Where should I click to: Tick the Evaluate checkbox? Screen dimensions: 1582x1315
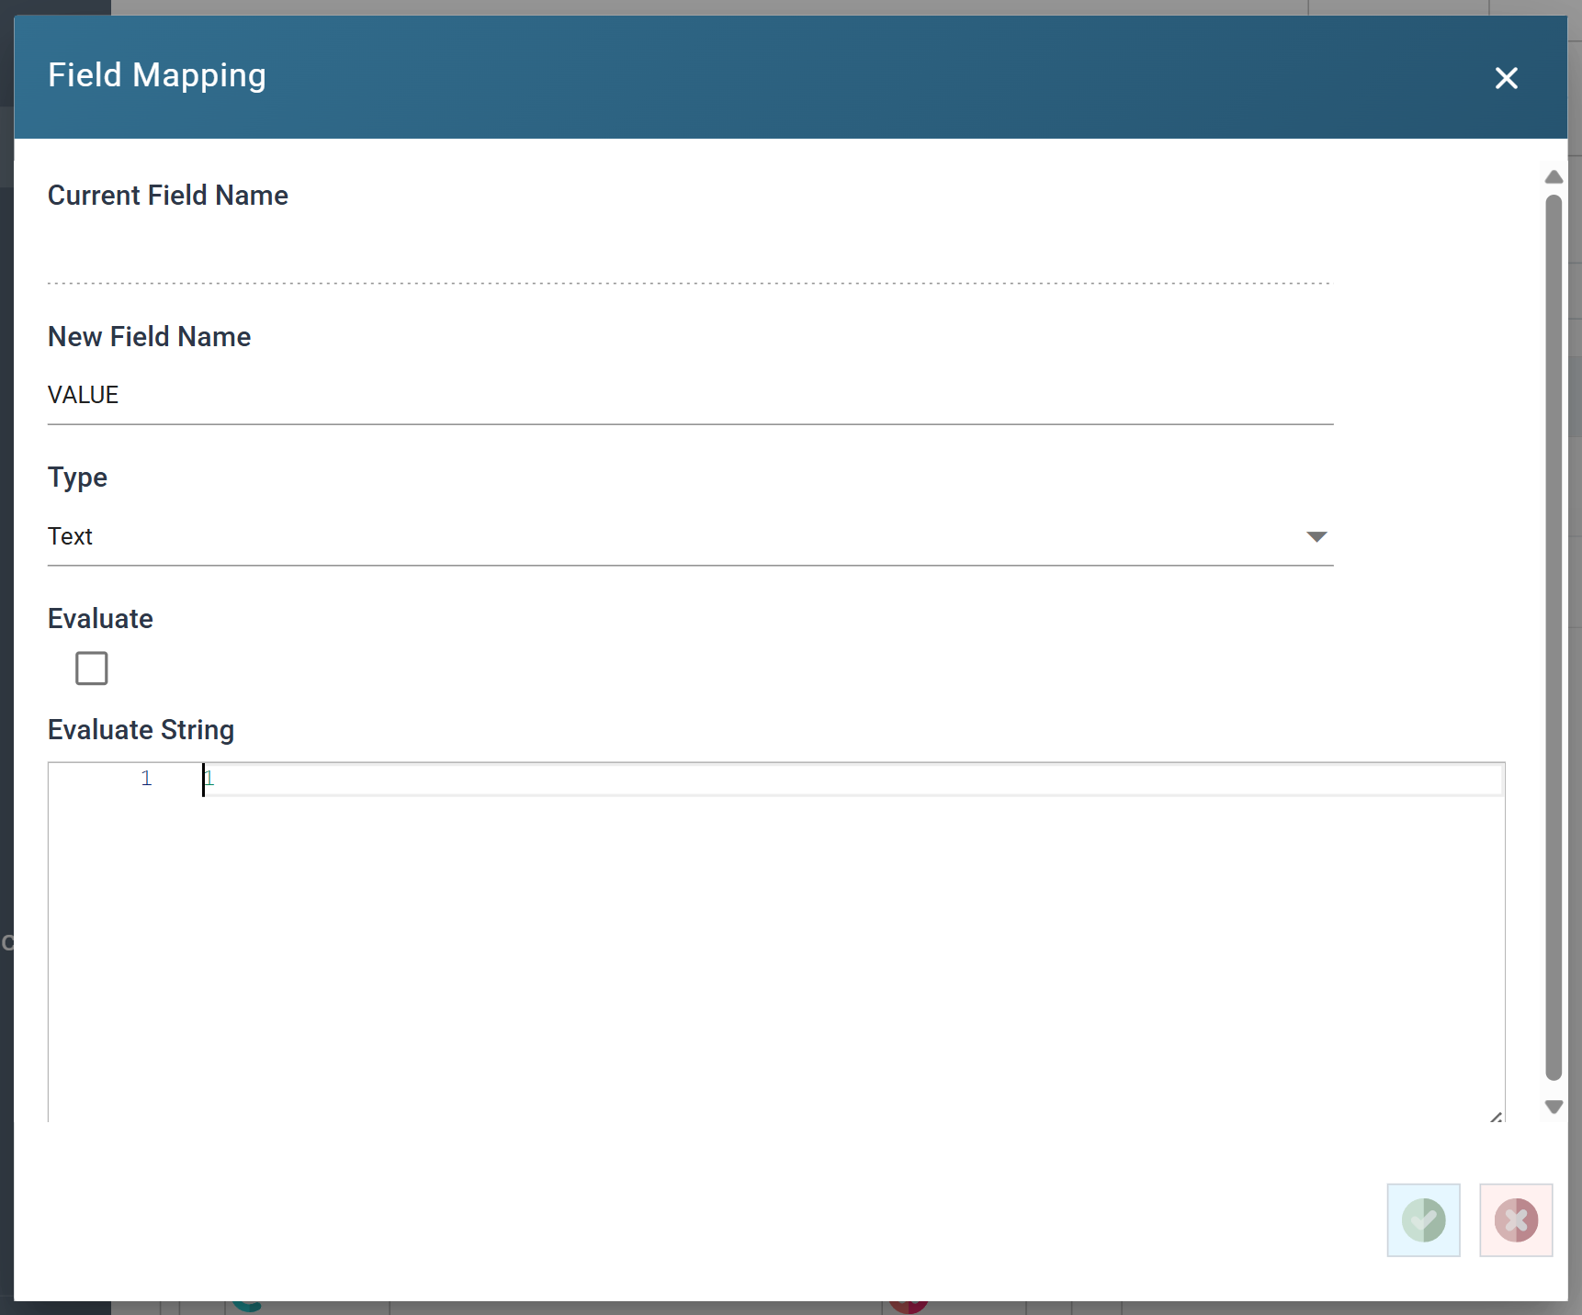(92, 669)
